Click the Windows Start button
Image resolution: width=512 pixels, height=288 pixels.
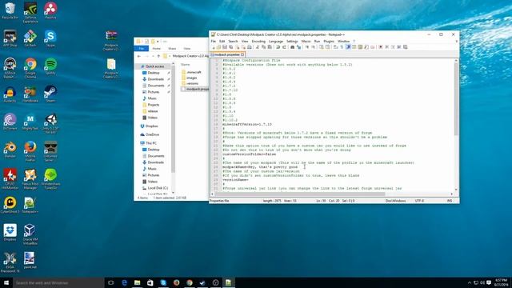tap(6, 282)
